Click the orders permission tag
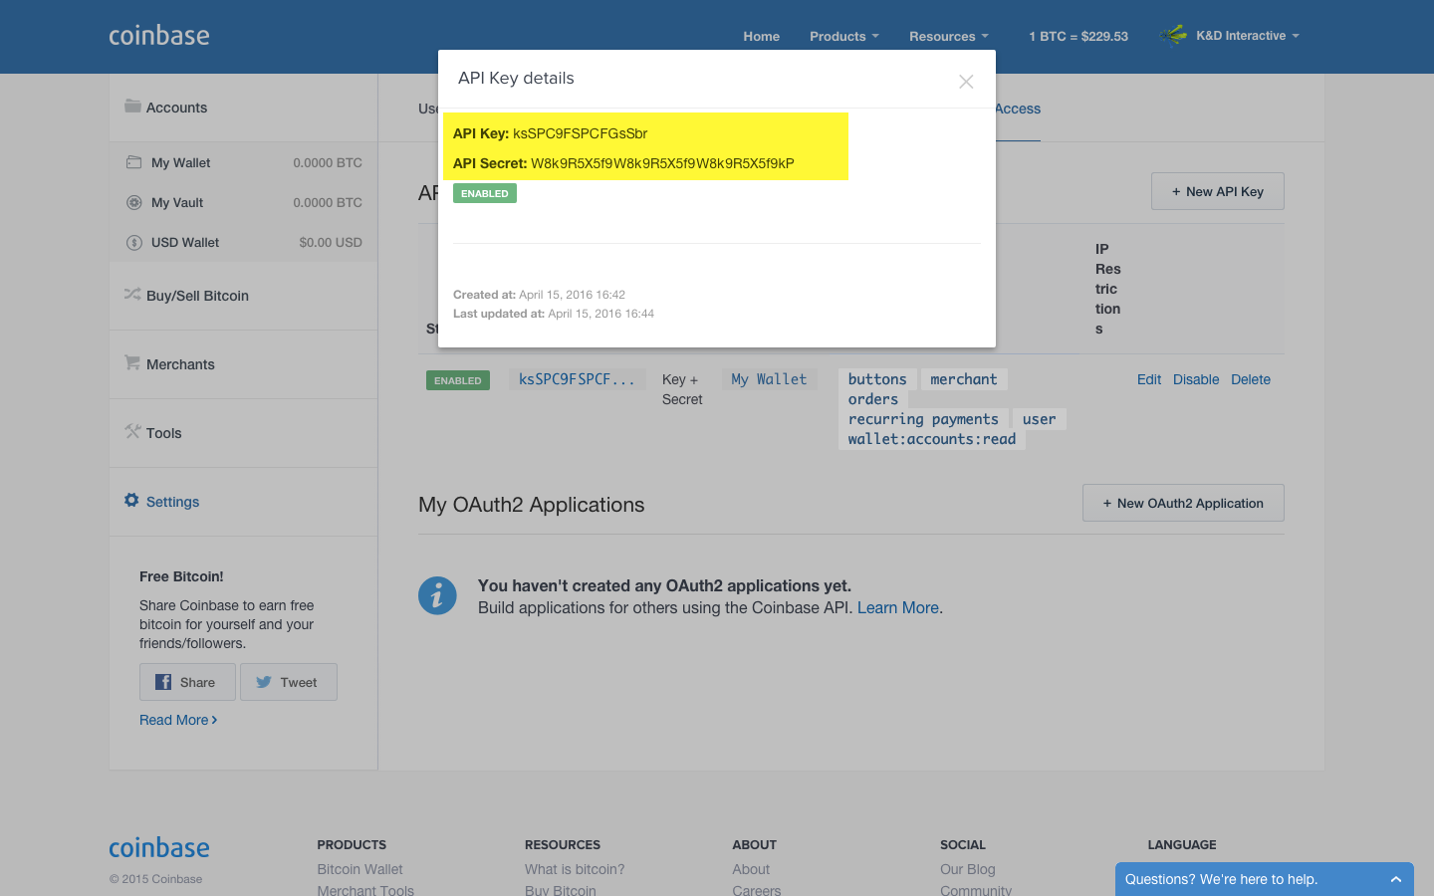Screen dimensions: 1434x896 (x=873, y=399)
